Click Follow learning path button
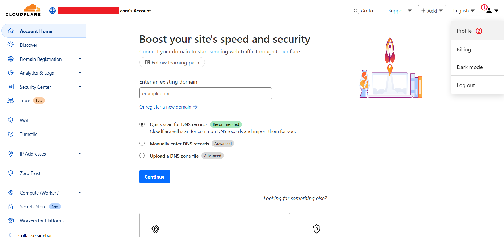 tap(172, 62)
